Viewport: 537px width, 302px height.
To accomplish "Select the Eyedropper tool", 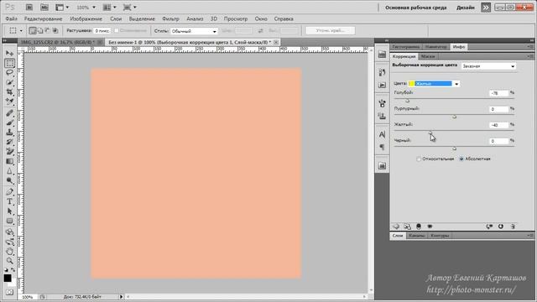I will point(9,102).
